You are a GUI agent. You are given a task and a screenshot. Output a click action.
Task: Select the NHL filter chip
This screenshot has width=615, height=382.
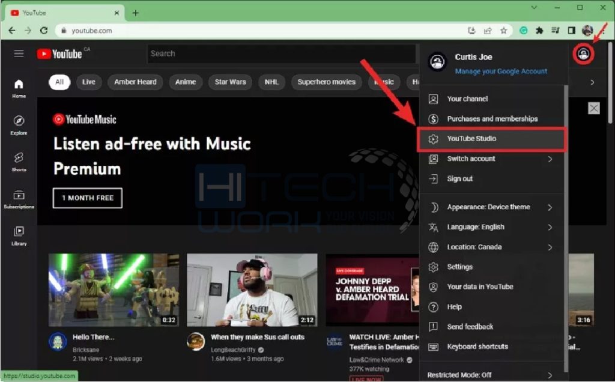(271, 82)
